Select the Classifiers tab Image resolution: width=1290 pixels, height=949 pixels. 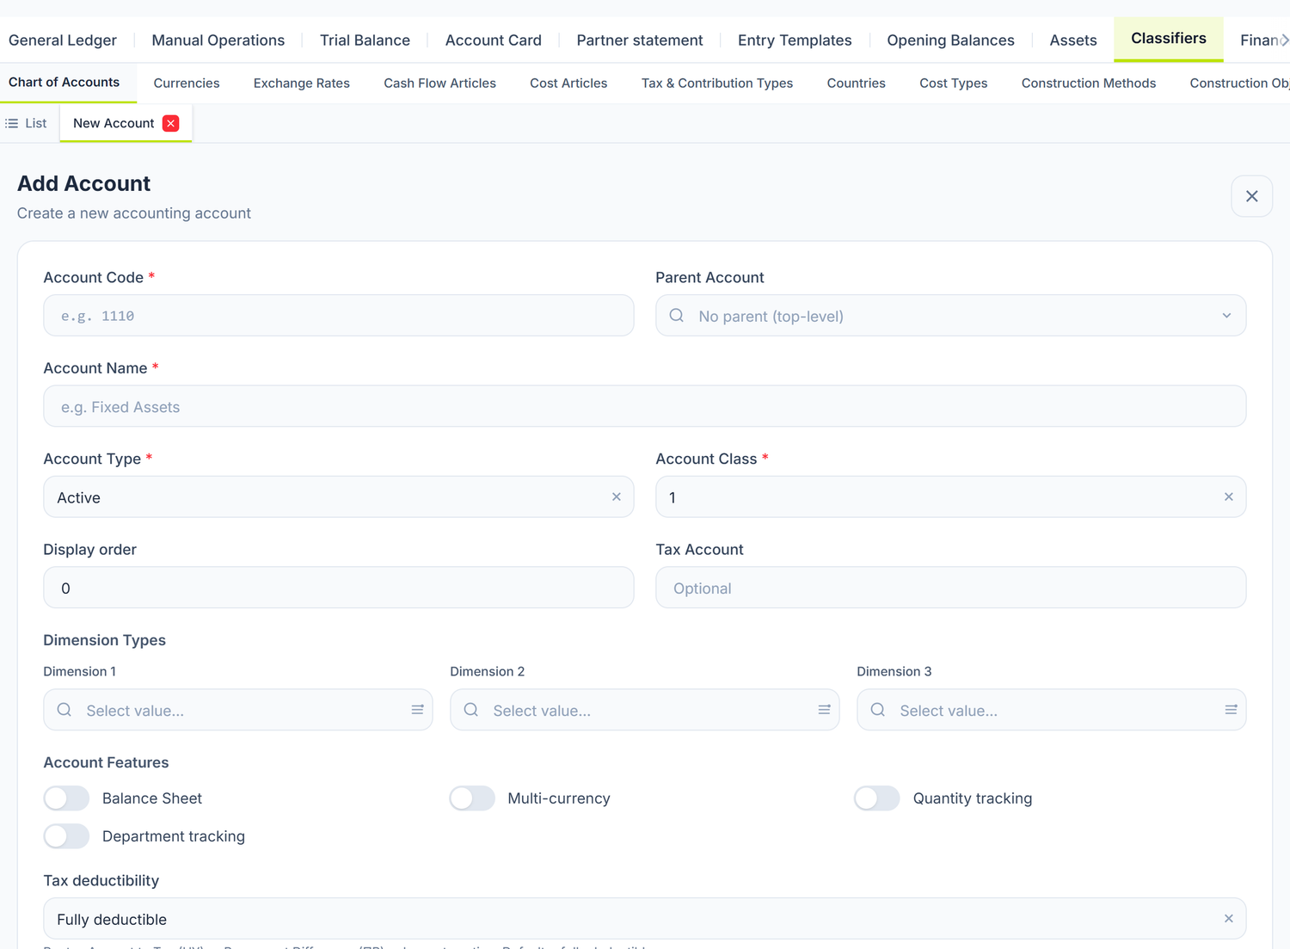coord(1169,39)
